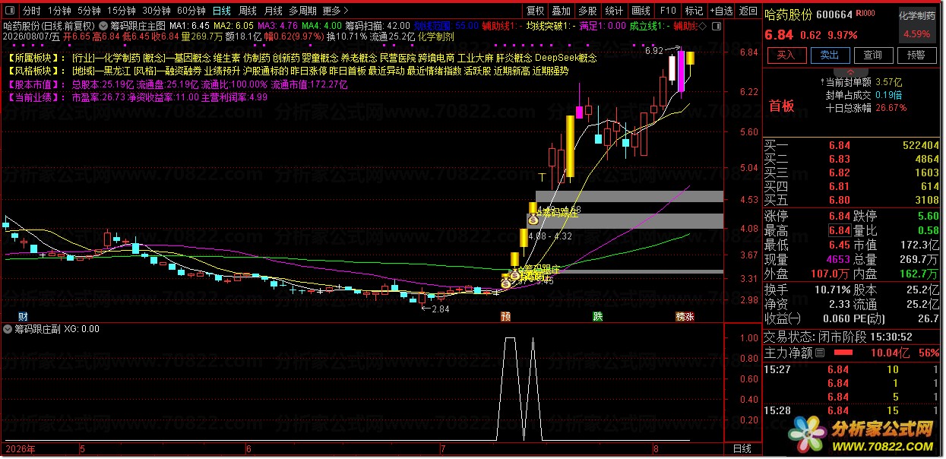Switch to 分时 intraday view
Viewport: 946px width, 459px height.
31,11
